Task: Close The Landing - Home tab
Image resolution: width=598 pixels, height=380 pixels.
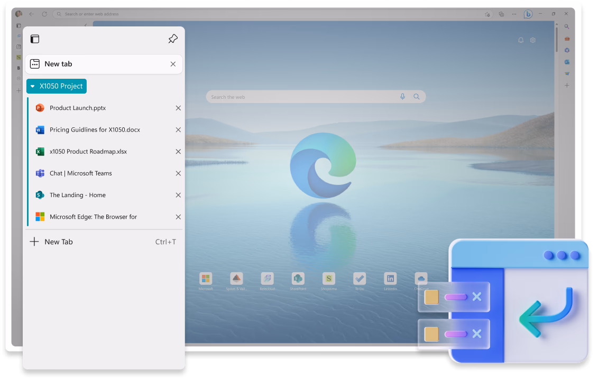Action: point(178,195)
